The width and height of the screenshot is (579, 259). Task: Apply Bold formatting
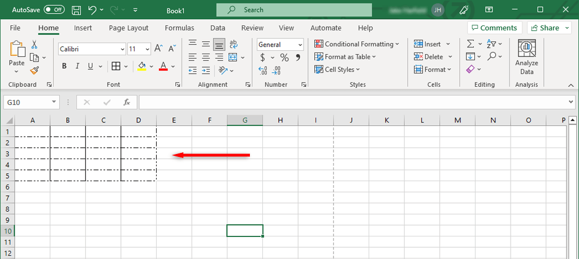pos(64,66)
